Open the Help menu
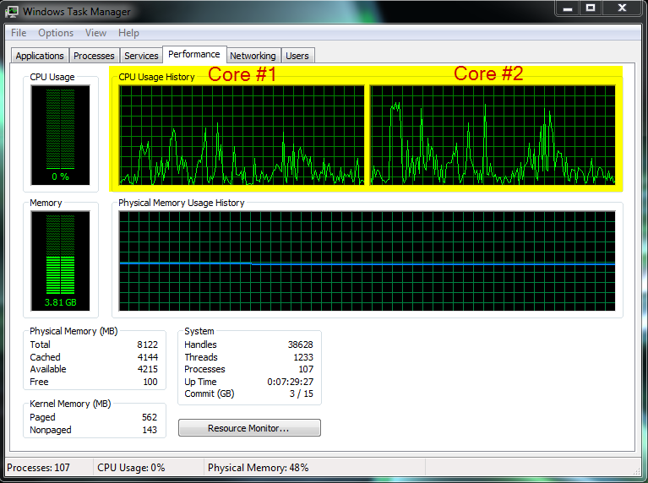The height and width of the screenshot is (483, 648). (128, 33)
